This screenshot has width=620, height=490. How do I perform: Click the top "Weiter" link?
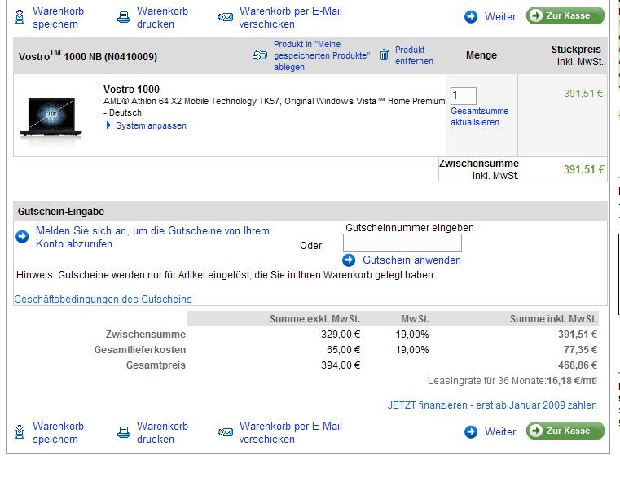tap(499, 16)
